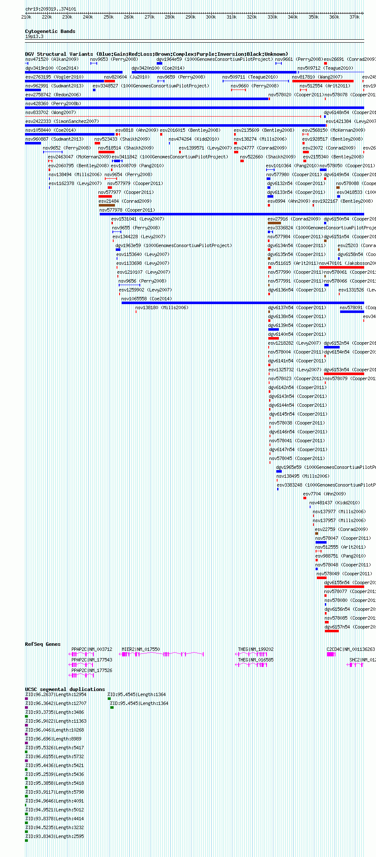Viewport: 376px width, 857px height.
Task: Open variant nsv1058440 (Coe2014)
Action: [51, 130]
